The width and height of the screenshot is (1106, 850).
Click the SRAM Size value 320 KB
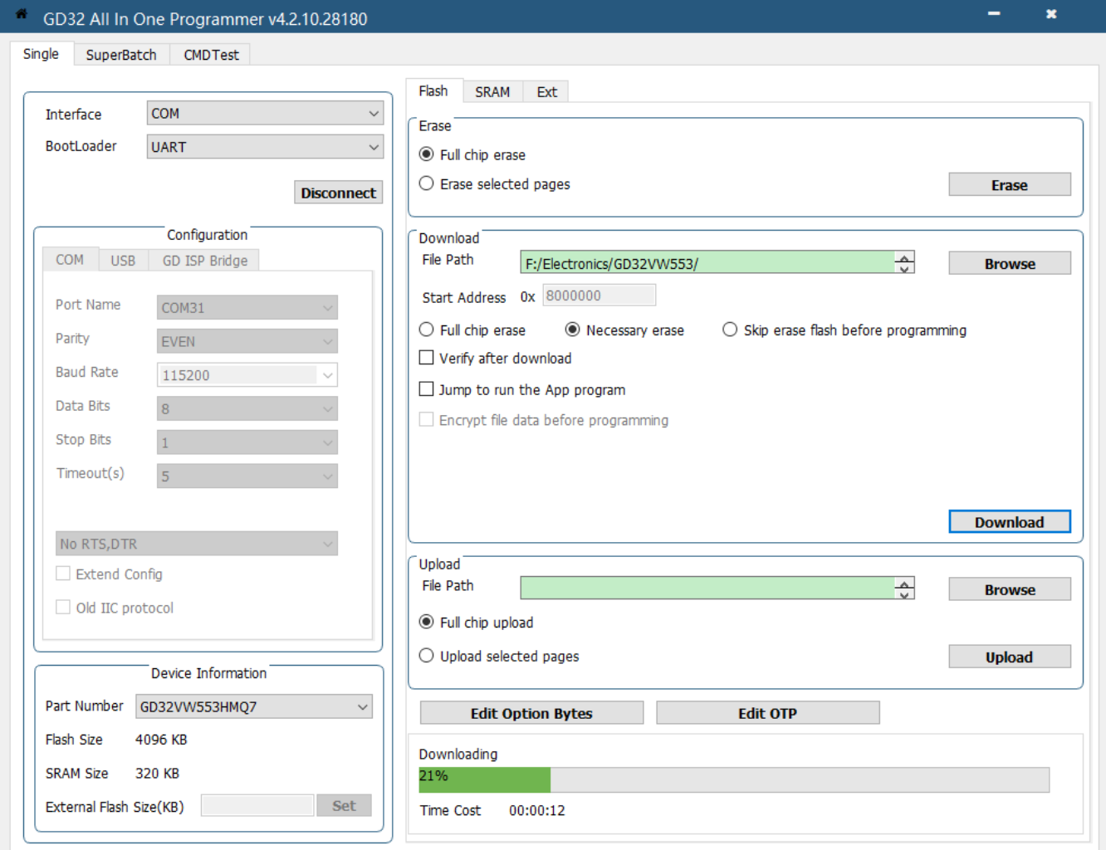(x=157, y=773)
